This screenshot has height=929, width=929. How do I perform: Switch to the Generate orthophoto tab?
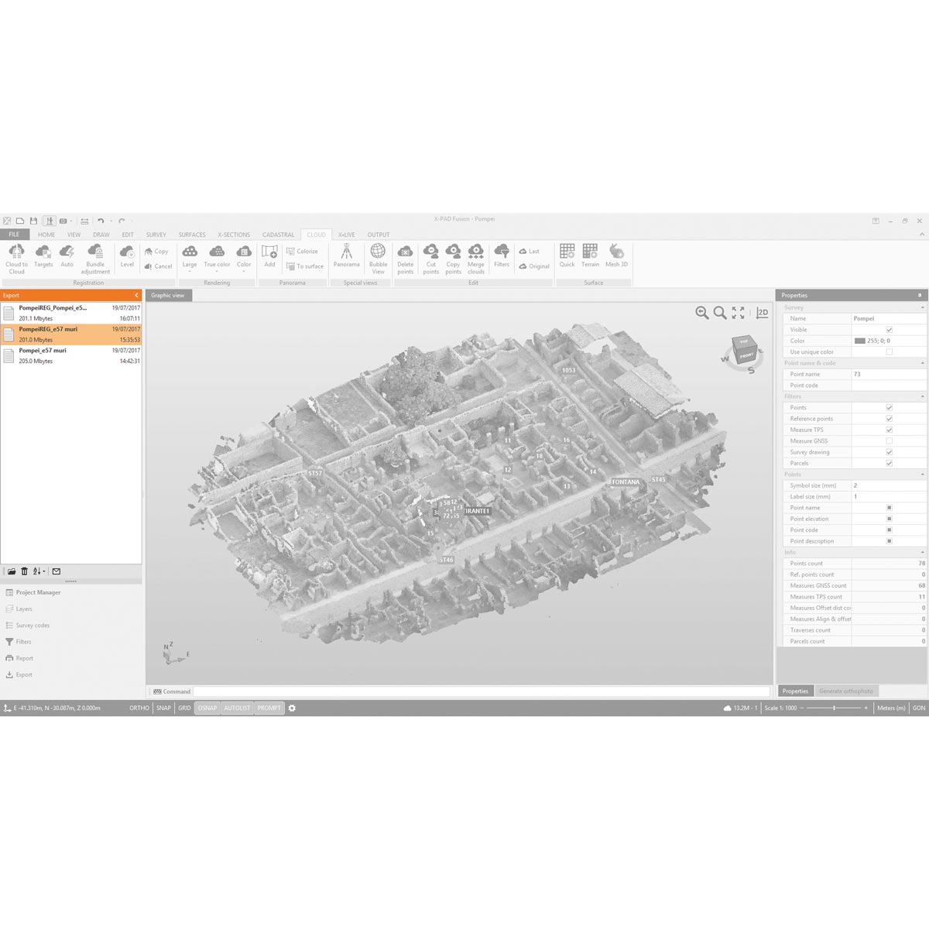pos(845,691)
